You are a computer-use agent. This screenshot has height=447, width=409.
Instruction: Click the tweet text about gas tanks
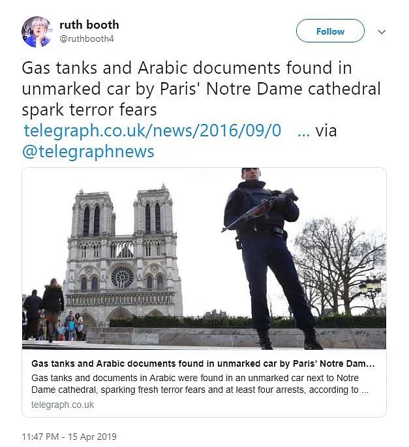[201, 88]
